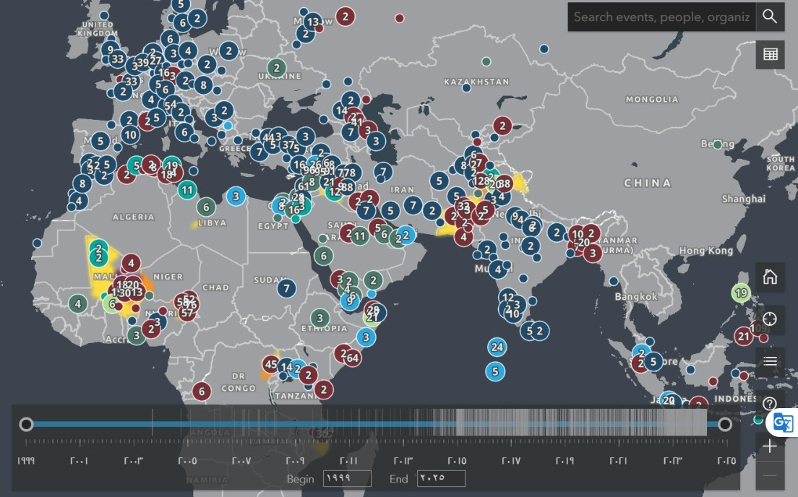Open the data table view
The image size is (798, 497).
click(770, 55)
